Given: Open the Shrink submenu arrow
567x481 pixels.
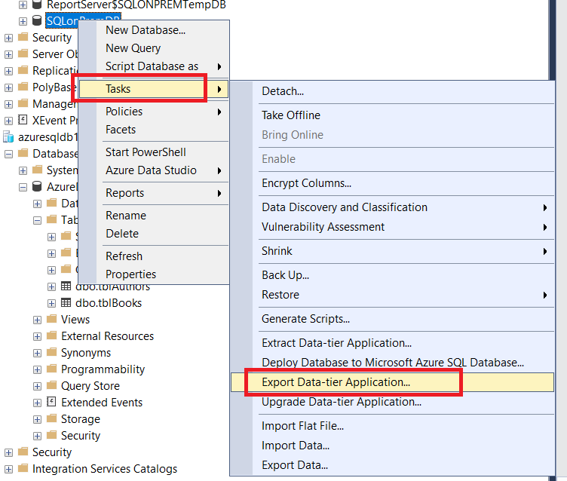Looking at the screenshot, I should click(545, 251).
